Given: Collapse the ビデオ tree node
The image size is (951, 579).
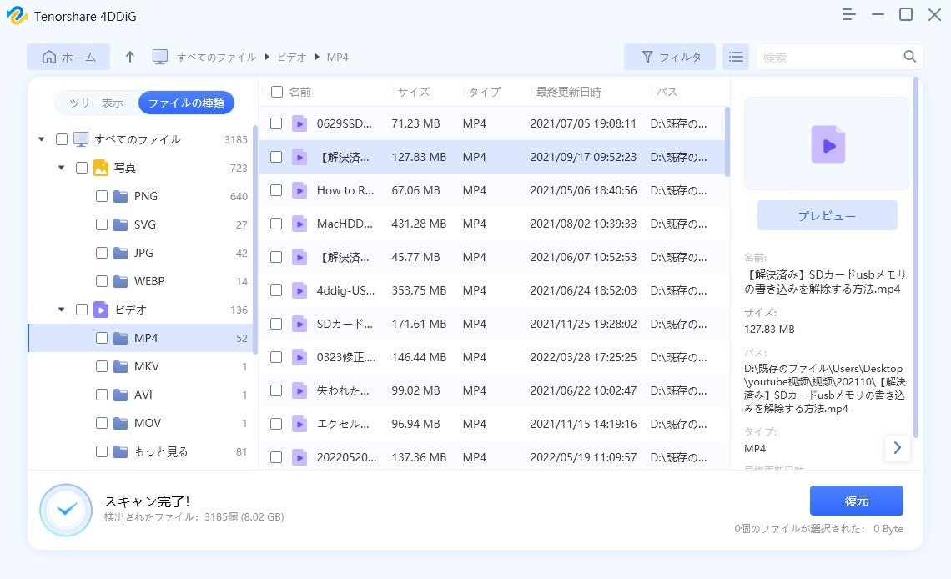Looking at the screenshot, I should coord(62,310).
